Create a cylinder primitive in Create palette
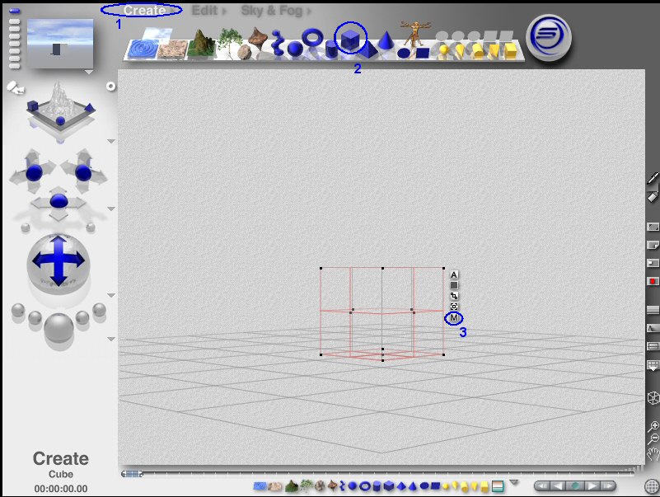This screenshot has height=497, width=660. [331, 49]
